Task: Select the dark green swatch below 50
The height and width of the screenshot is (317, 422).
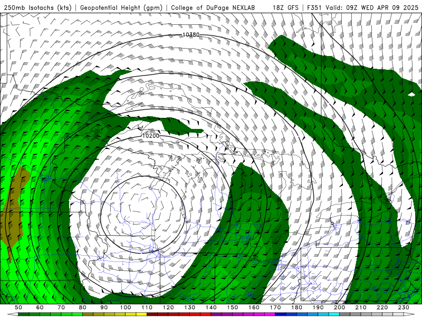Action: (x=24, y=314)
